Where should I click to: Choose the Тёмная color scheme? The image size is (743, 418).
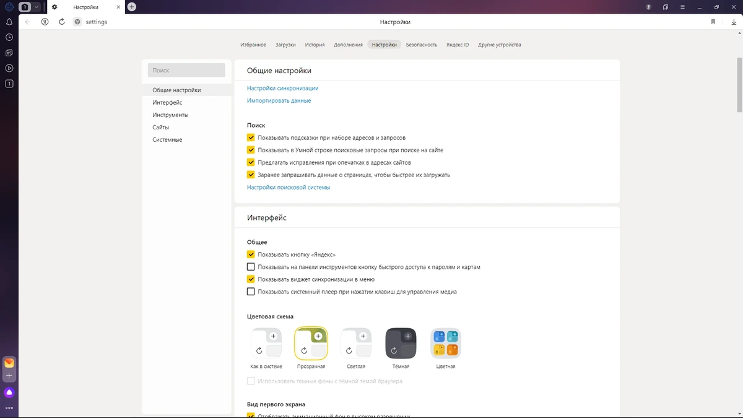pyautogui.click(x=401, y=343)
